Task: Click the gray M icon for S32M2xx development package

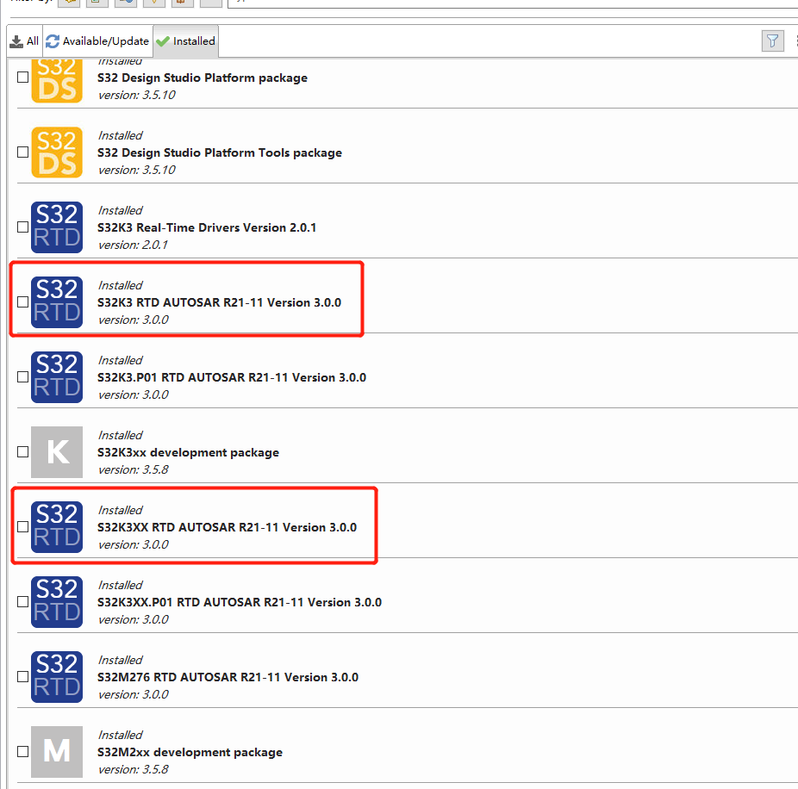Action: (x=57, y=752)
